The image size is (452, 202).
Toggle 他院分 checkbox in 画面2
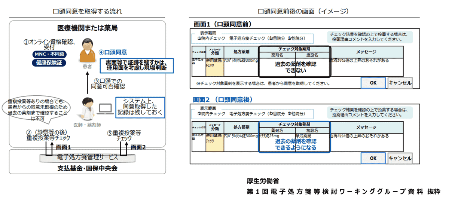[x=289, y=113]
